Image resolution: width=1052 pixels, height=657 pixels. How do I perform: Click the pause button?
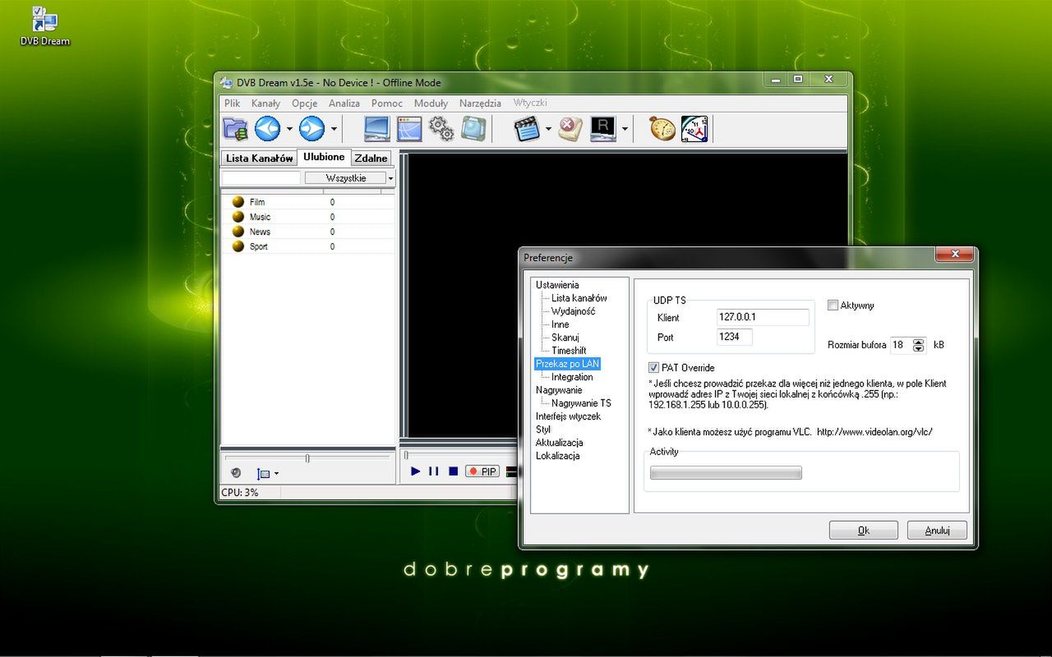[x=434, y=471]
